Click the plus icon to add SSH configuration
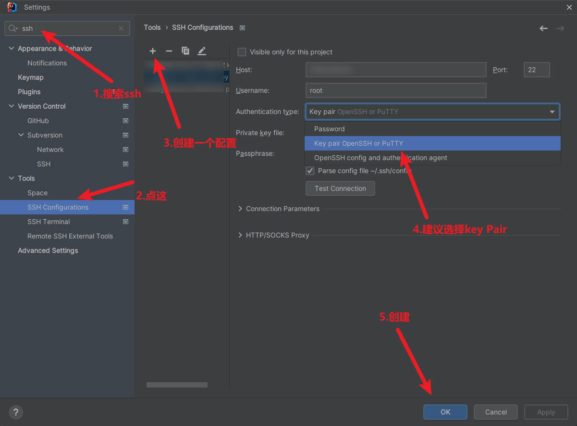The height and width of the screenshot is (426, 577). pyautogui.click(x=153, y=51)
